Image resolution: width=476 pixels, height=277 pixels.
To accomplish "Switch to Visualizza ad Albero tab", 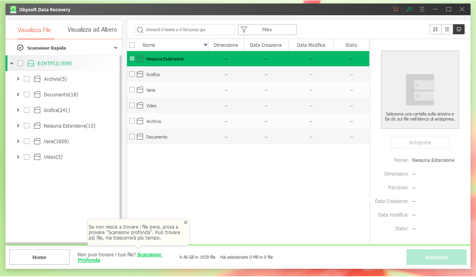I will point(92,30).
